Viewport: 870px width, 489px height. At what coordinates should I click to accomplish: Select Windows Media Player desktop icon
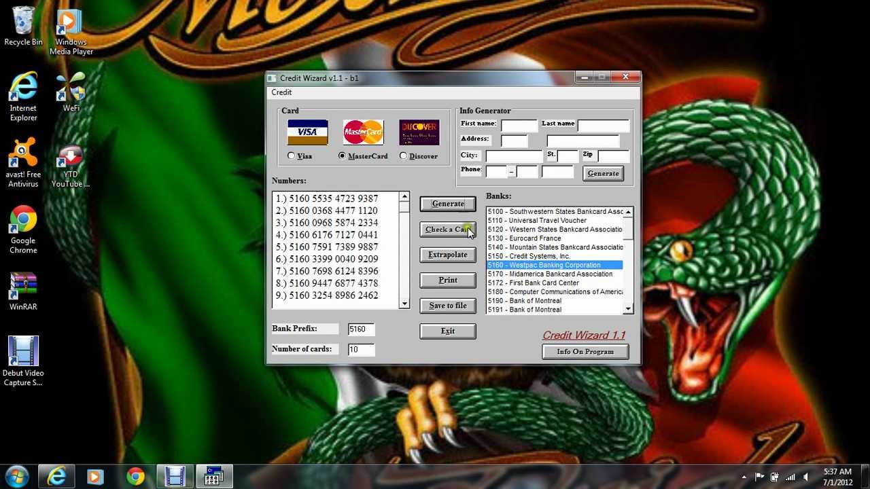pos(71,32)
